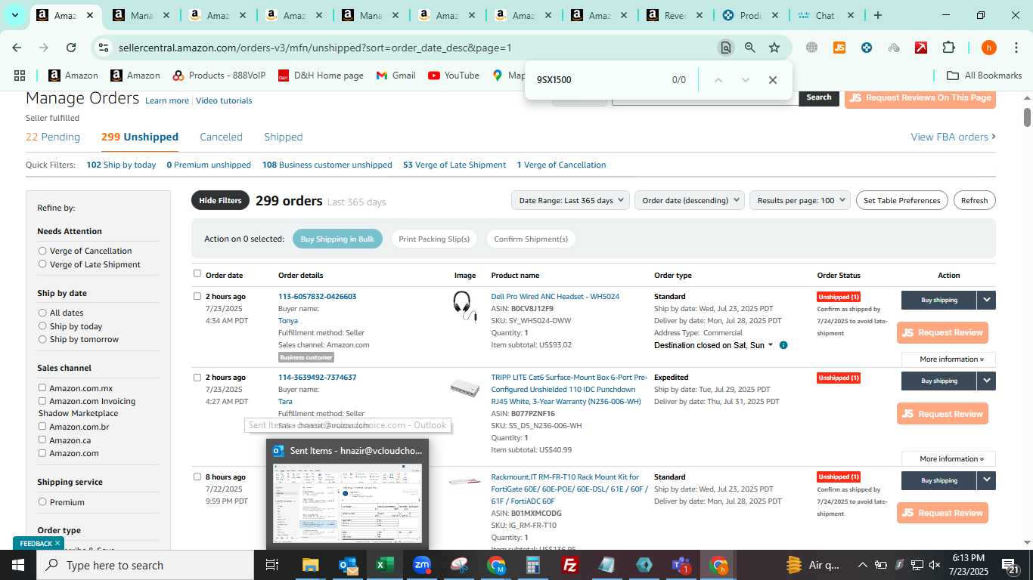Select Ship by today radio filter
This screenshot has height=580, width=1033.
[x=42, y=325]
